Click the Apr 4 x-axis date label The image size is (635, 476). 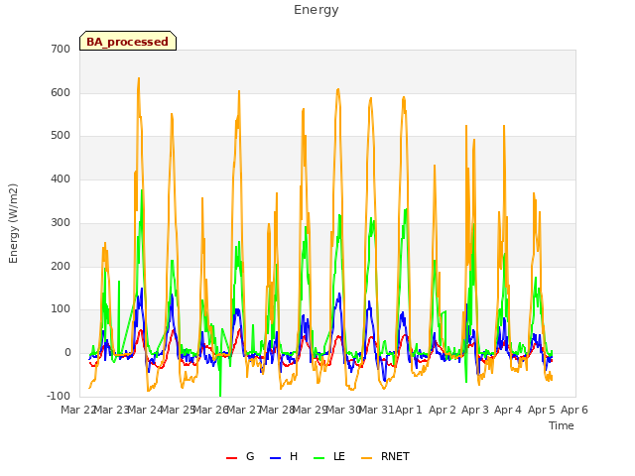click(x=508, y=410)
